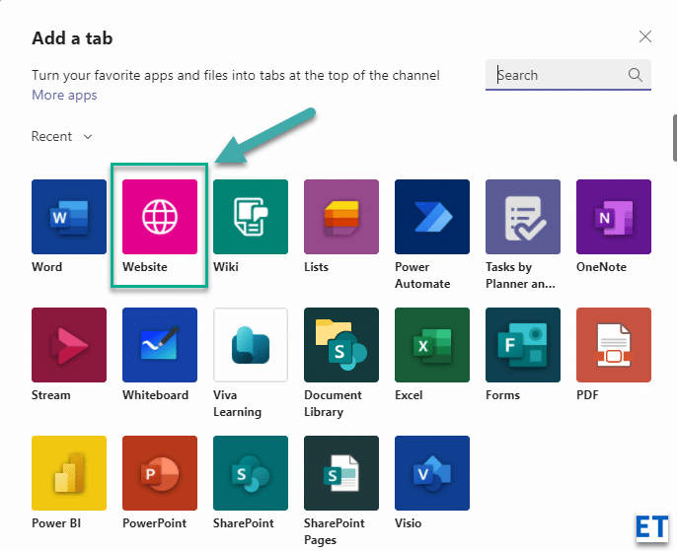The image size is (677, 551).
Task: Expand the Recent sort dropdown
Action: (62, 137)
